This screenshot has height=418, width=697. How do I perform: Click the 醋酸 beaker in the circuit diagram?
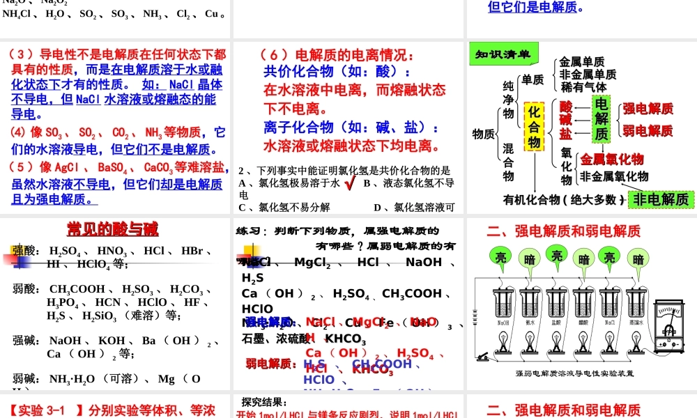(x=583, y=304)
